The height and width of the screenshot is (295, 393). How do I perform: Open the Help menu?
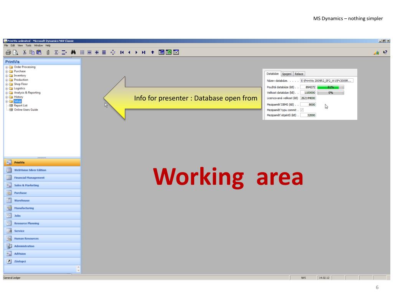coord(48,45)
